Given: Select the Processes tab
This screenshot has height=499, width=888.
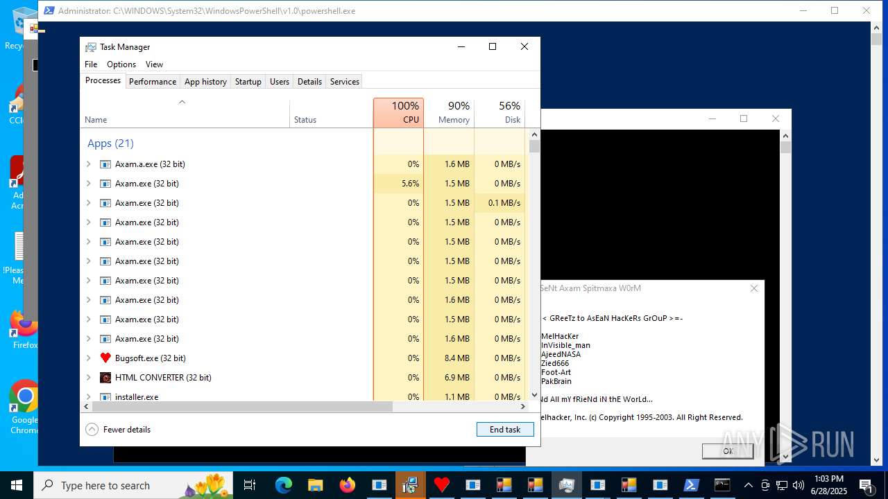Looking at the screenshot, I should pos(103,80).
